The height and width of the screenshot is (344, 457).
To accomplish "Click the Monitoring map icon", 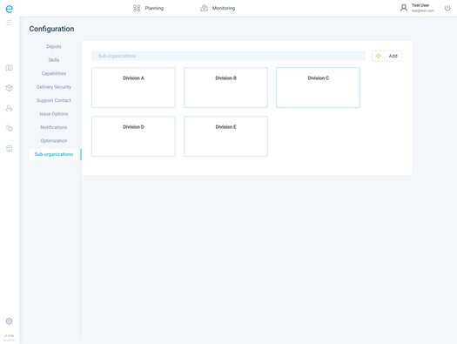I will (x=204, y=8).
